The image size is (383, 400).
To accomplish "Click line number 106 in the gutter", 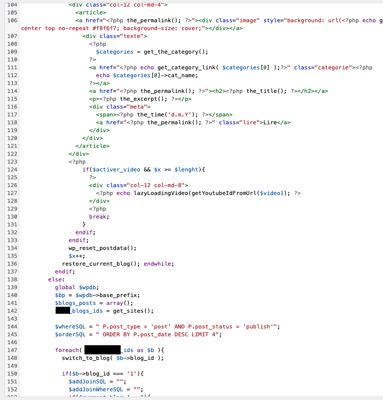I will pos(12,21).
